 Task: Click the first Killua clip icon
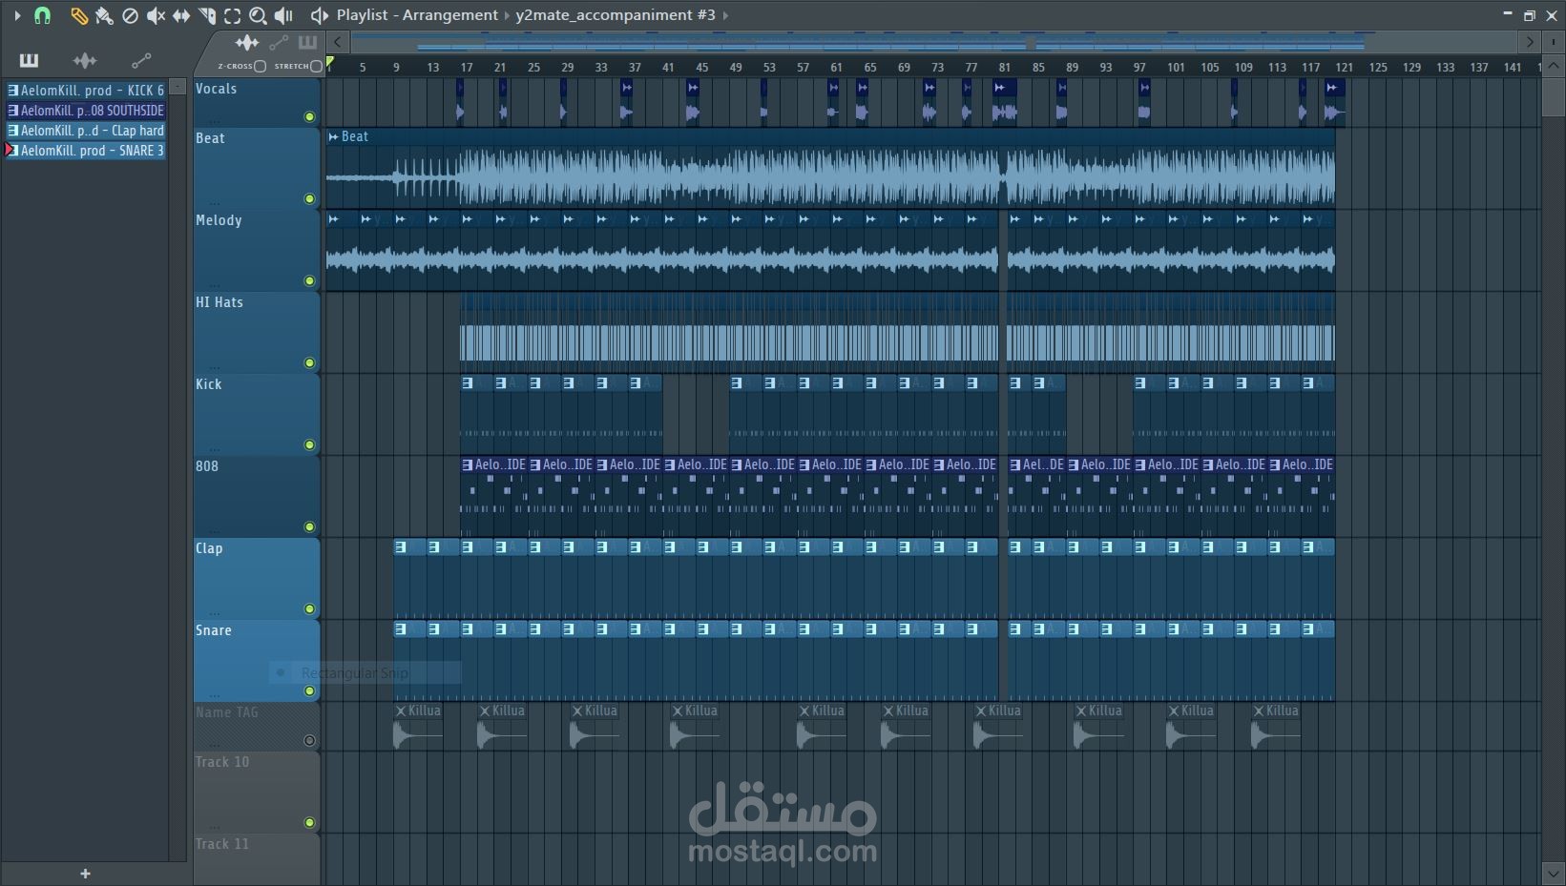coord(401,711)
